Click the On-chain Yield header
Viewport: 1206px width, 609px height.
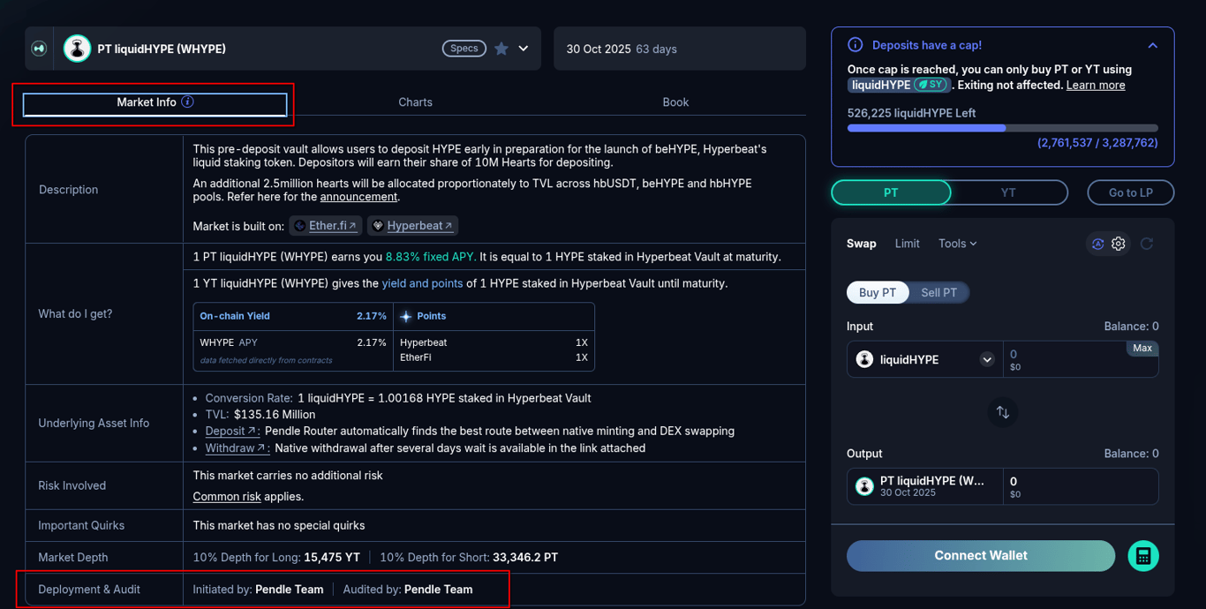click(293, 316)
